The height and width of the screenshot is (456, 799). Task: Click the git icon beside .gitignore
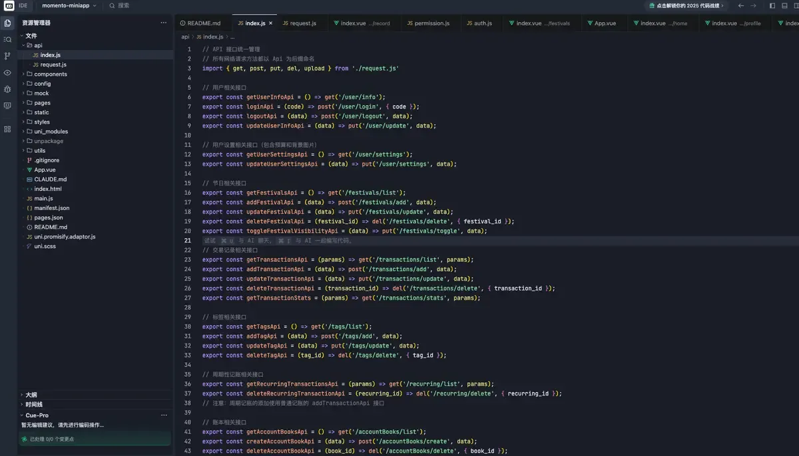click(x=29, y=160)
